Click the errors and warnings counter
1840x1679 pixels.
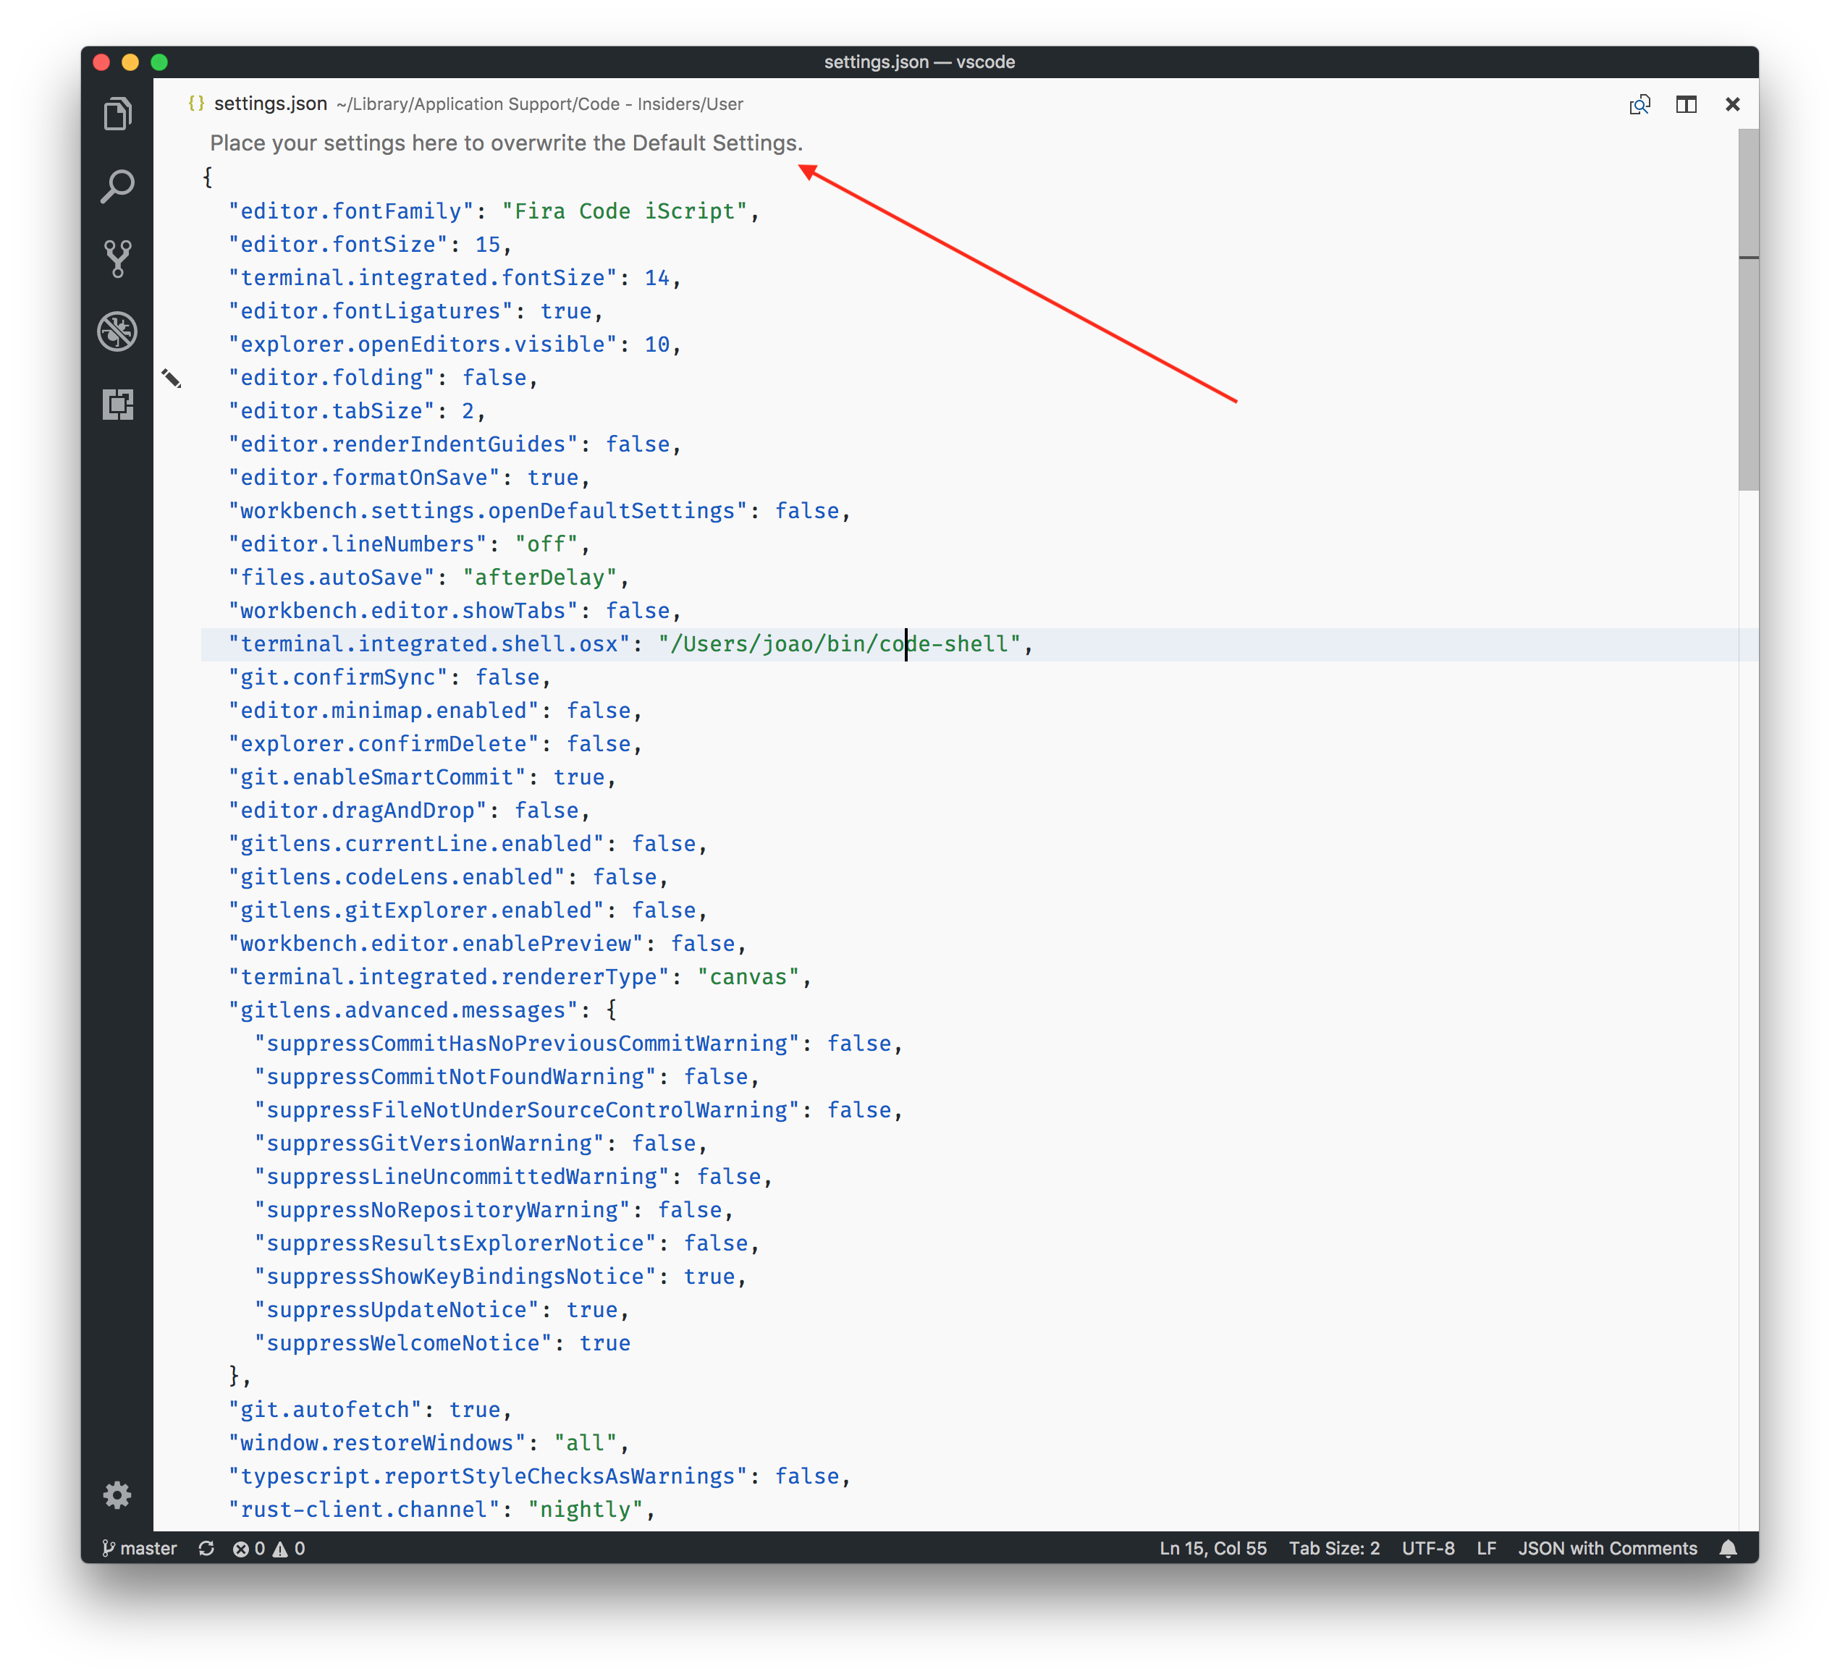point(269,1549)
